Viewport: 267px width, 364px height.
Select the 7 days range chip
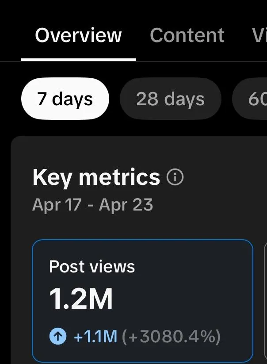point(65,99)
